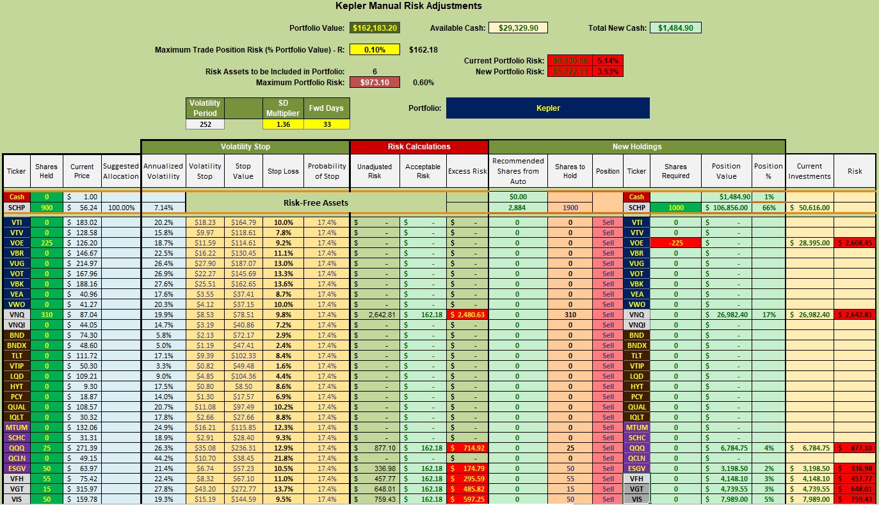Select VGT excess risk 485.82 cell
This screenshot has width=879, height=505.
pos(467,489)
